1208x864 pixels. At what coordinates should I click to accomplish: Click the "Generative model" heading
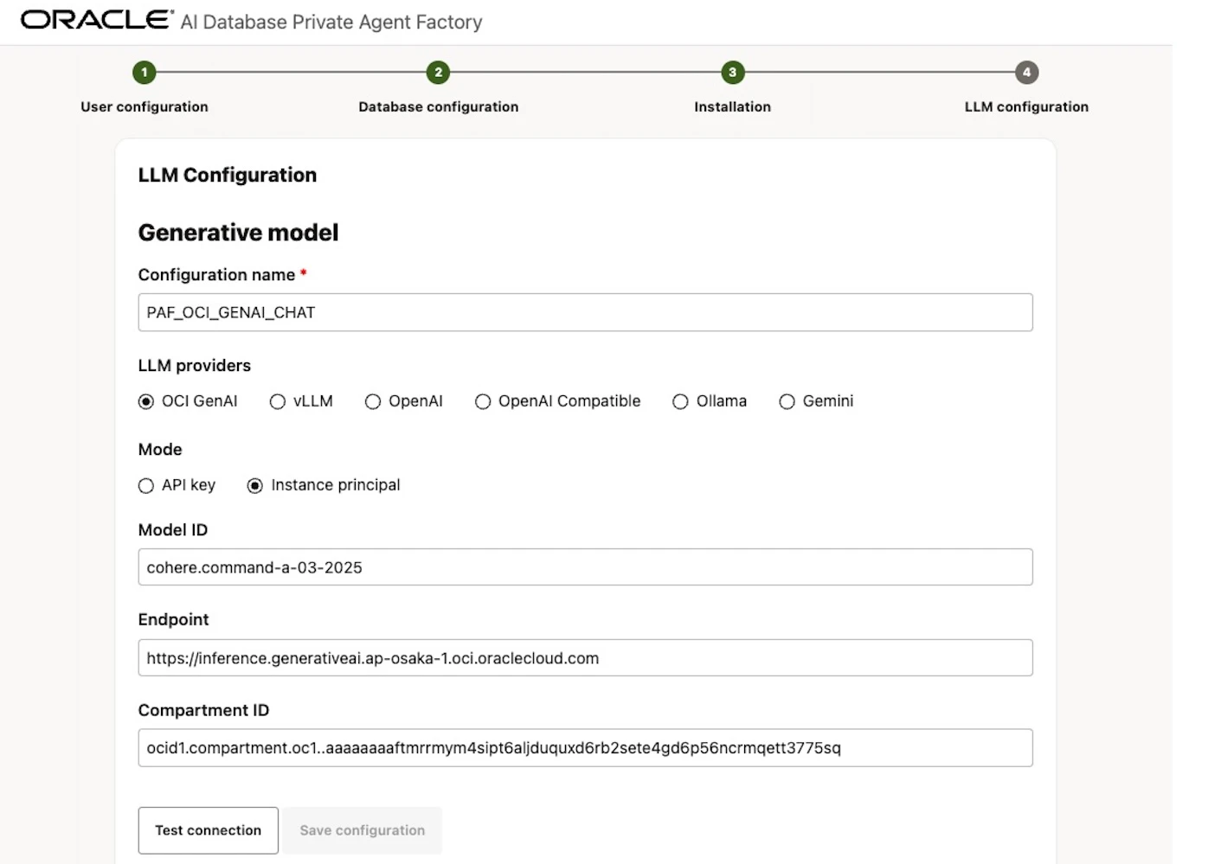point(239,233)
